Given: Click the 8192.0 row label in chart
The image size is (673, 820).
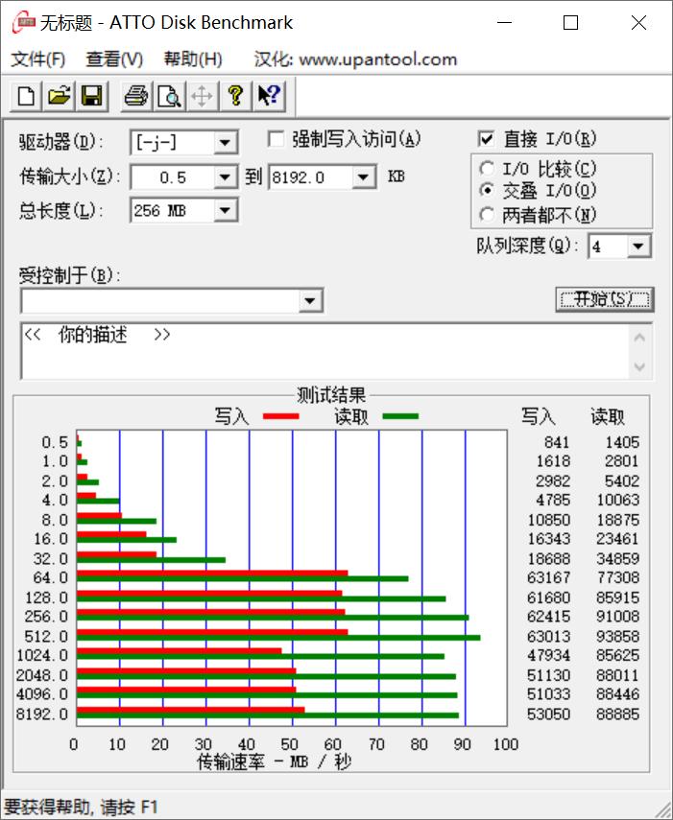Looking at the screenshot, I should 42,714.
